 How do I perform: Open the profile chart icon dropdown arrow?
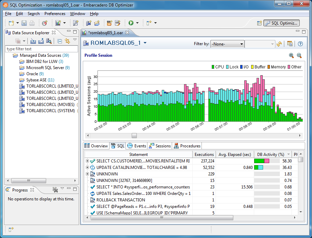(64, 23)
